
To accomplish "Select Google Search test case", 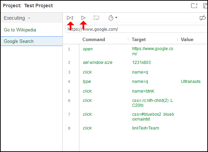I will pyautogui.click(x=32, y=41).
